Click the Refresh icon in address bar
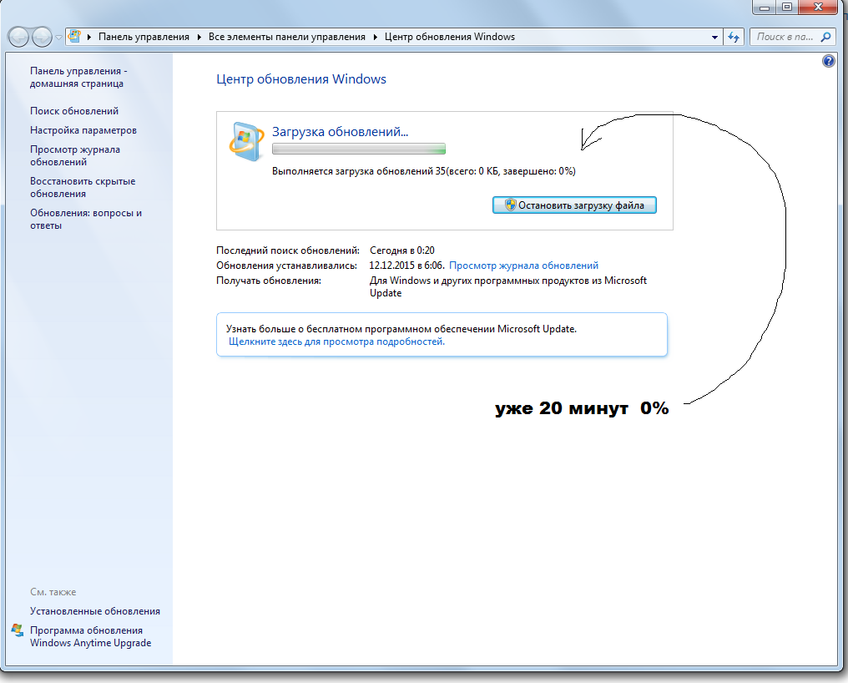Viewport: 848px width, 683px height. point(733,36)
